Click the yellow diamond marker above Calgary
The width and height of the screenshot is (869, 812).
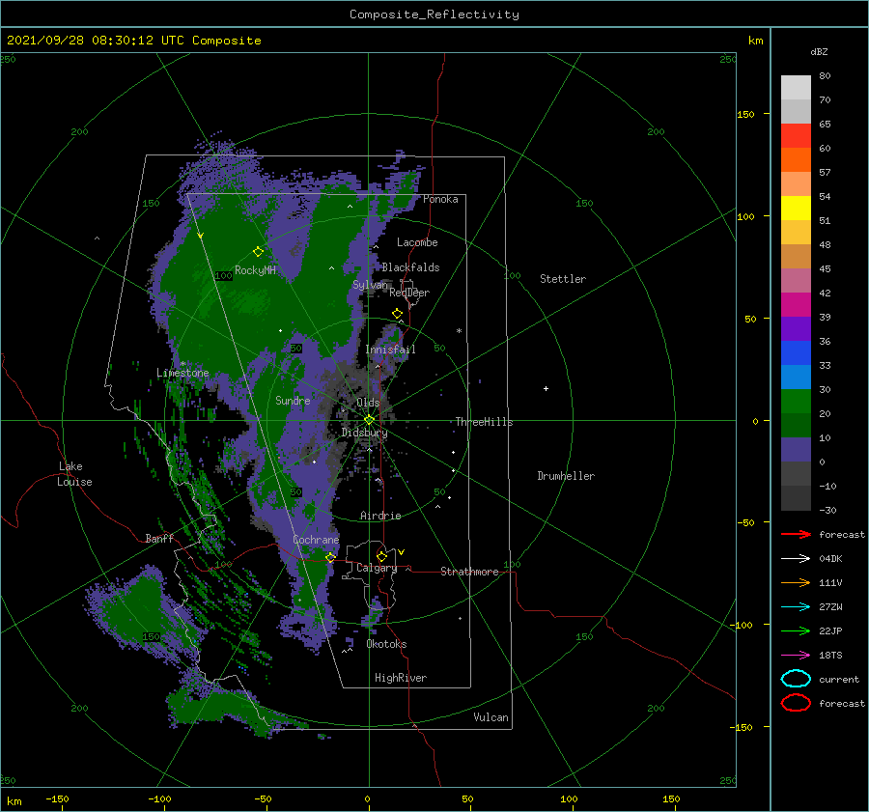click(x=381, y=556)
